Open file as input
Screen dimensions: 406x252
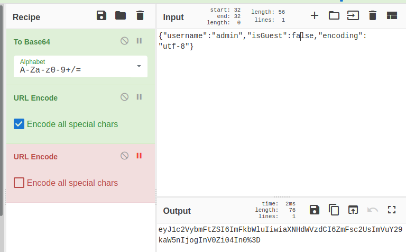(x=353, y=15)
